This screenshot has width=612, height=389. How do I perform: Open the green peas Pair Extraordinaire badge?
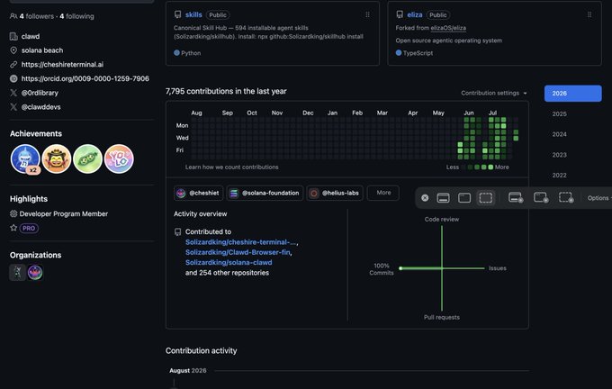point(87,159)
